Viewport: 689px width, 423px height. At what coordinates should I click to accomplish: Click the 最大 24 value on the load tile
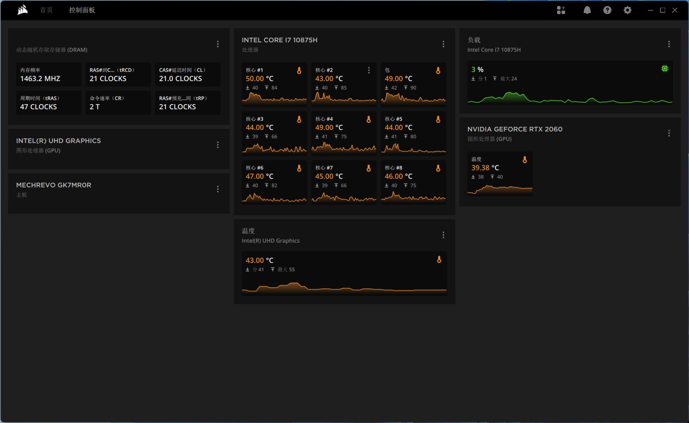pyautogui.click(x=508, y=79)
